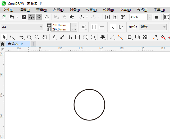Click the Undo arrow icon
The height and width of the screenshot is (139, 170).
[81, 17]
